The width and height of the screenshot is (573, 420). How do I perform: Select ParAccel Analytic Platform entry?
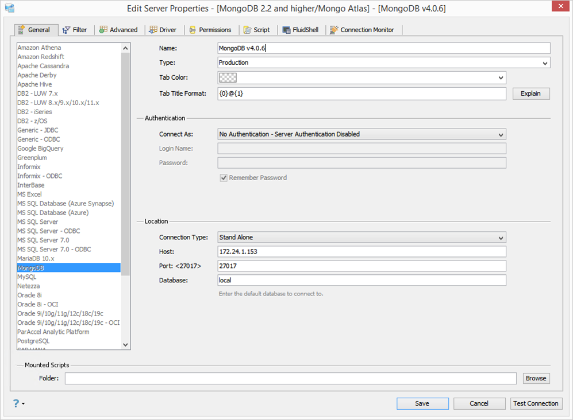(x=69, y=332)
